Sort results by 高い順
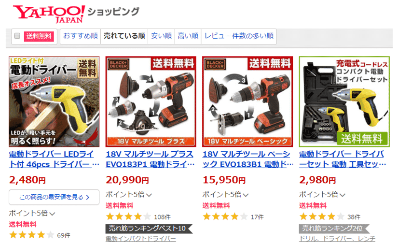The height and width of the screenshot is (245, 398). [x=188, y=36]
